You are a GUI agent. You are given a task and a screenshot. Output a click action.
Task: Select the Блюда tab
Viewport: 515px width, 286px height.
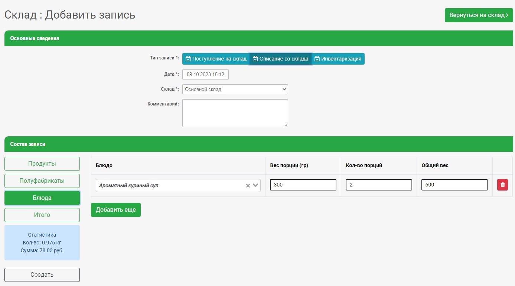[x=42, y=198]
